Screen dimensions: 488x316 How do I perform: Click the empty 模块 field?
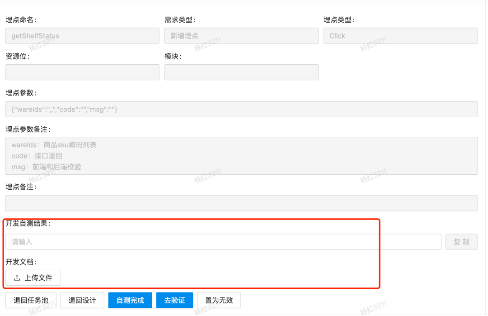pyautogui.click(x=241, y=72)
